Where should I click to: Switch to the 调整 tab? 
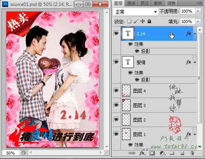[x=171, y=3]
